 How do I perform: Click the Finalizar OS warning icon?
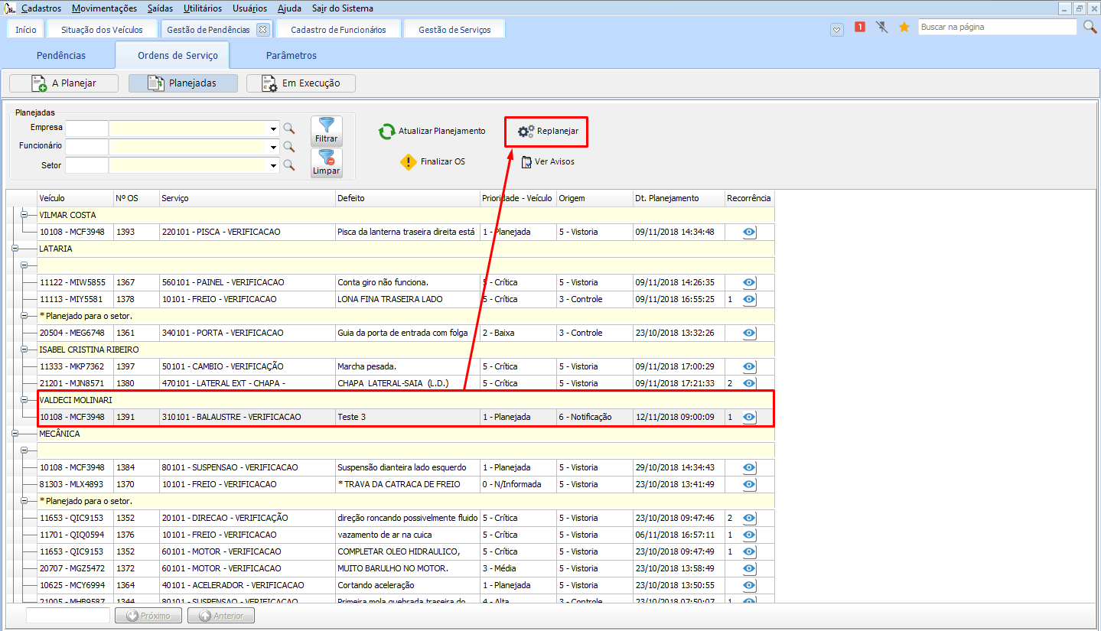(x=409, y=162)
